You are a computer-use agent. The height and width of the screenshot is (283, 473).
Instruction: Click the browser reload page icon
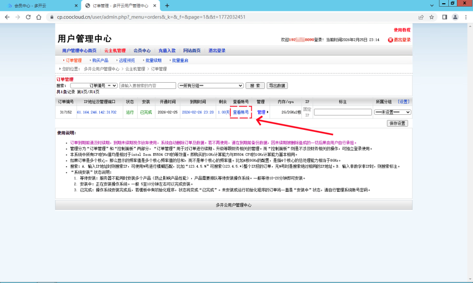click(x=28, y=17)
